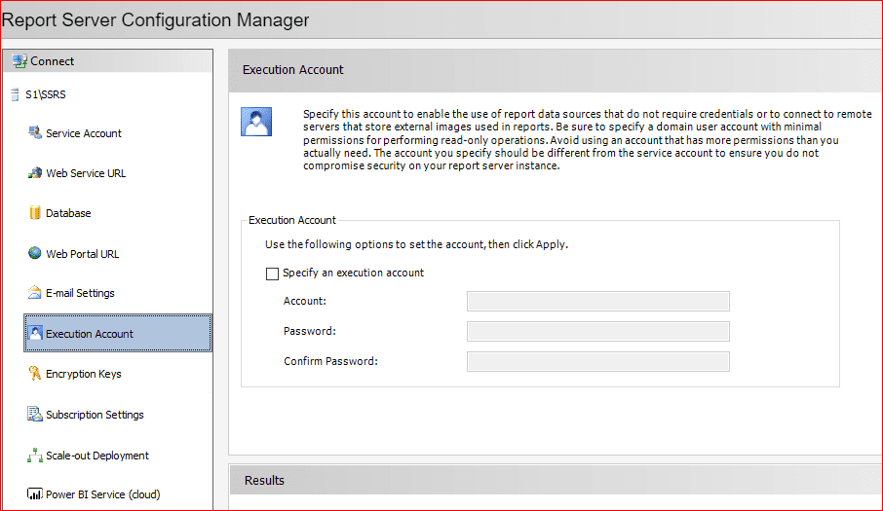Click the Web Service URL globe icon

click(x=35, y=173)
